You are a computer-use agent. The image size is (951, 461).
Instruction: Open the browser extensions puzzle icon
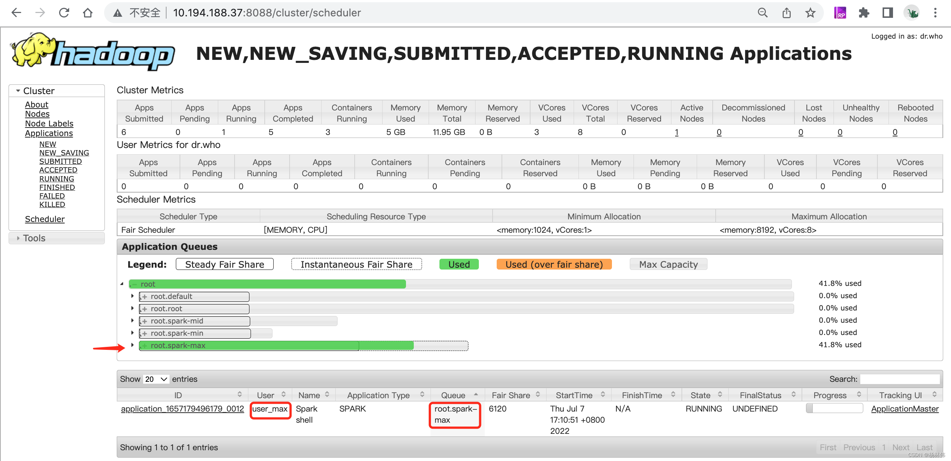[864, 13]
